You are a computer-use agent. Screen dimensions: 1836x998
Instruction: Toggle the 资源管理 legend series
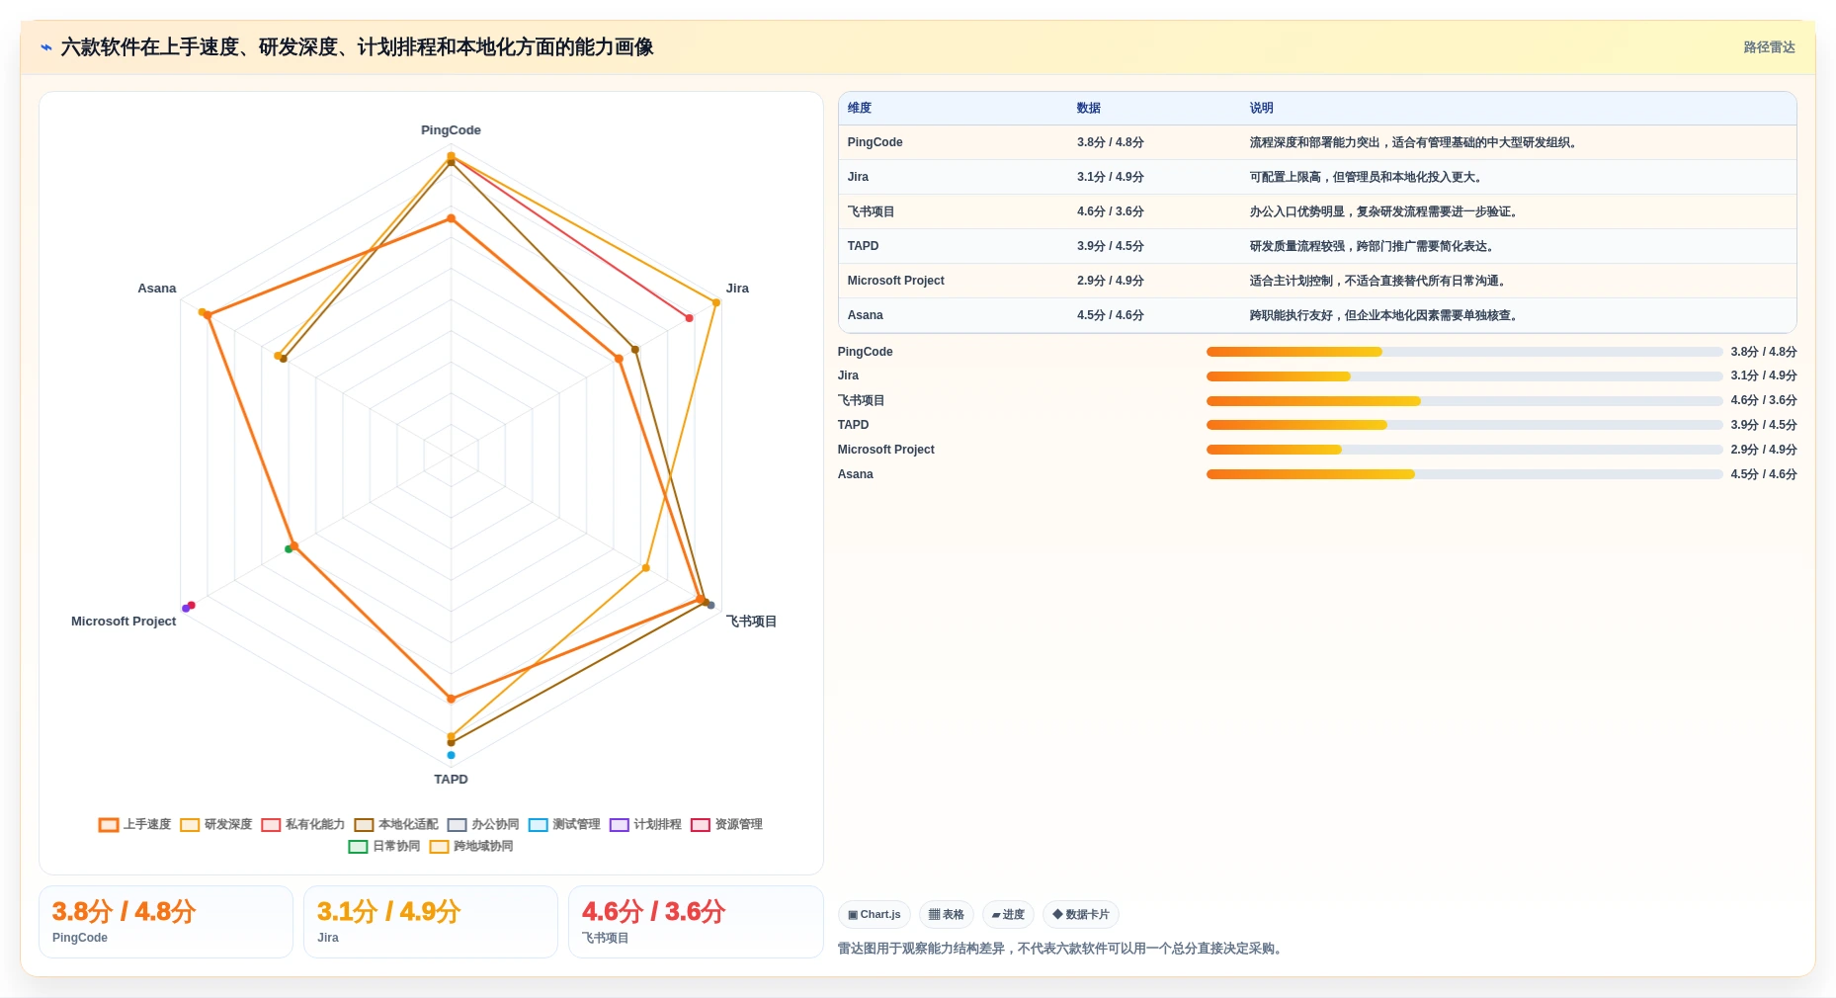tap(726, 824)
